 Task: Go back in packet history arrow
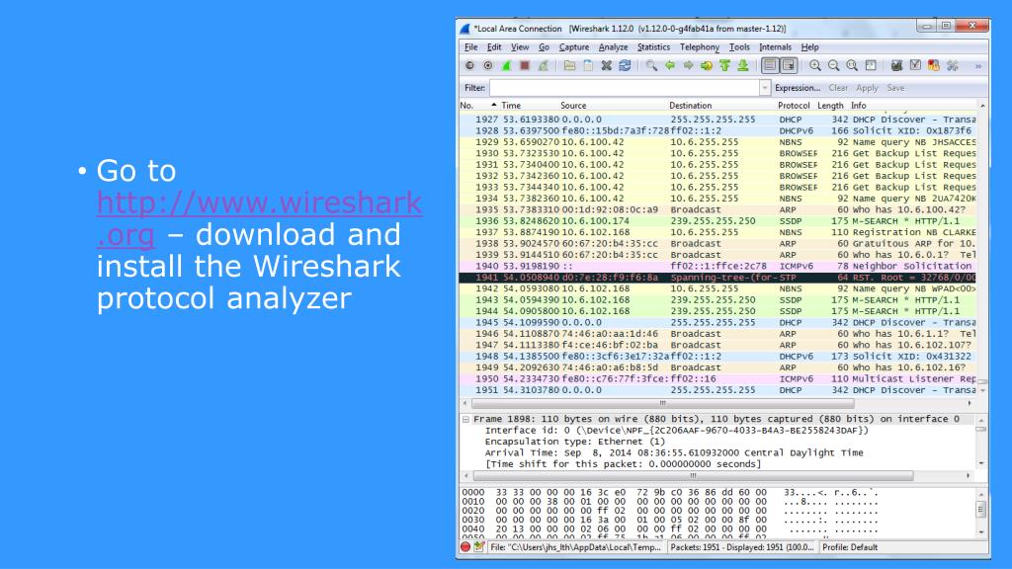coord(670,66)
